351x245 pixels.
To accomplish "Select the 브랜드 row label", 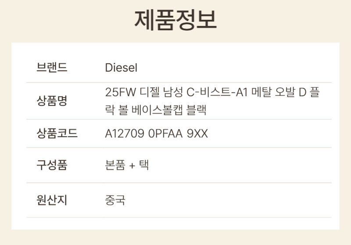I will click(52, 68).
